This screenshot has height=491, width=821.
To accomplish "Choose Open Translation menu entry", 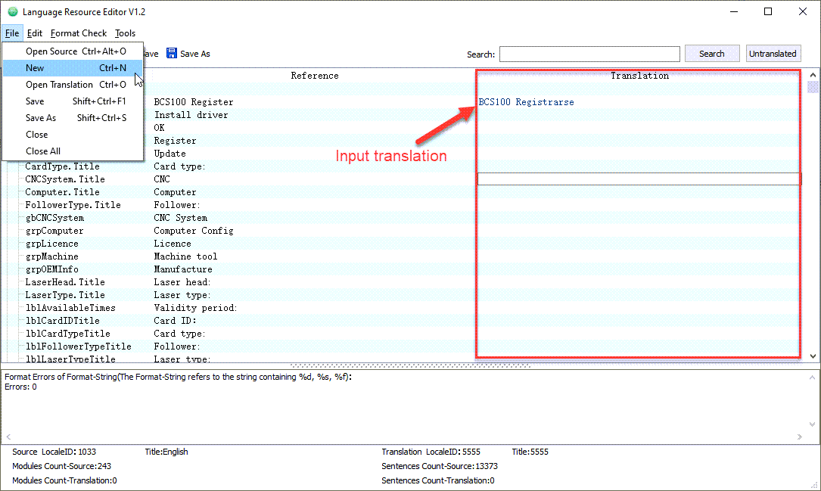I will (73, 85).
